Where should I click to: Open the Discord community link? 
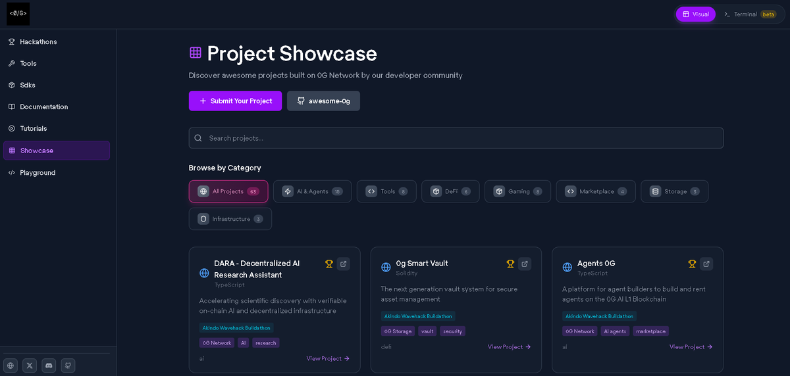49,365
